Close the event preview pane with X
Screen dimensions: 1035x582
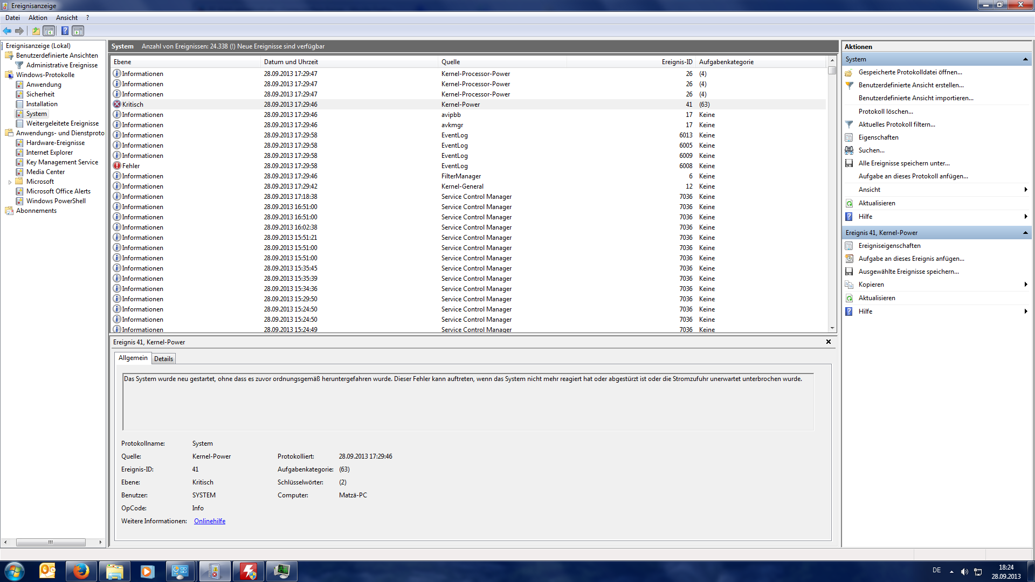[x=829, y=342]
